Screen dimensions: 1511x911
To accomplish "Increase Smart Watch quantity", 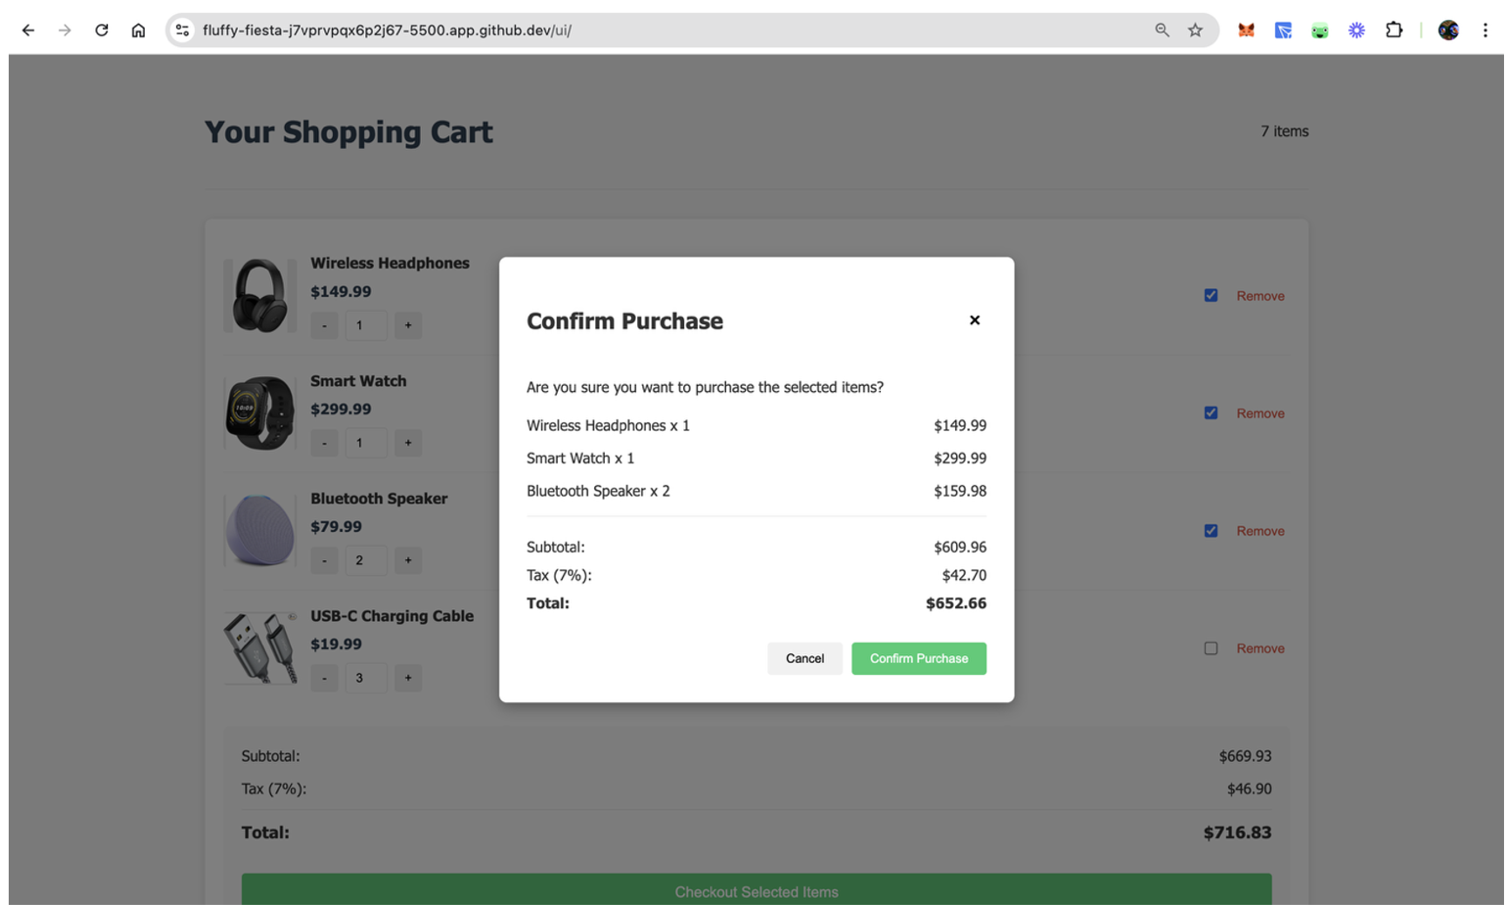I will click(x=408, y=443).
